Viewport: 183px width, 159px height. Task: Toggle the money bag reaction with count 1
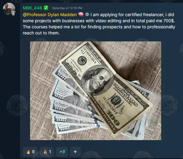[x=47, y=152]
